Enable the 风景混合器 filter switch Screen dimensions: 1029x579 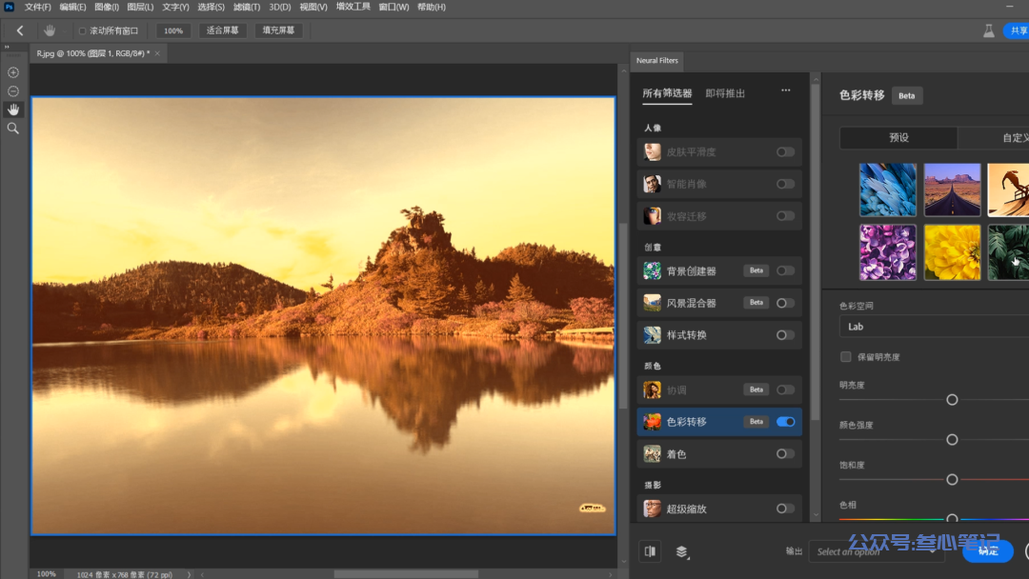(x=785, y=303)
